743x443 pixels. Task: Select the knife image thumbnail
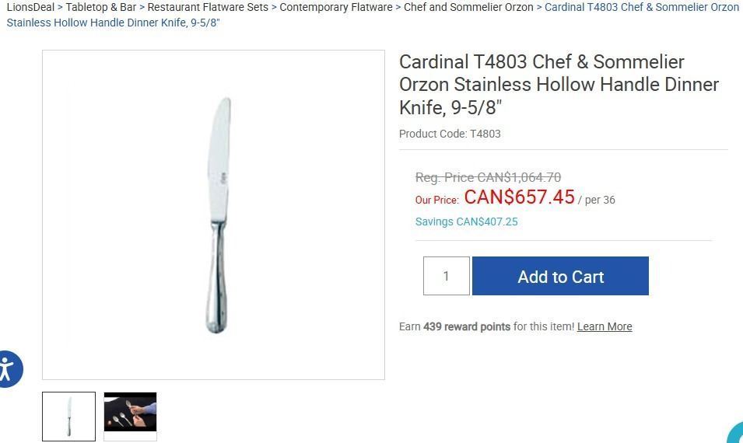(x=68, y=417)
